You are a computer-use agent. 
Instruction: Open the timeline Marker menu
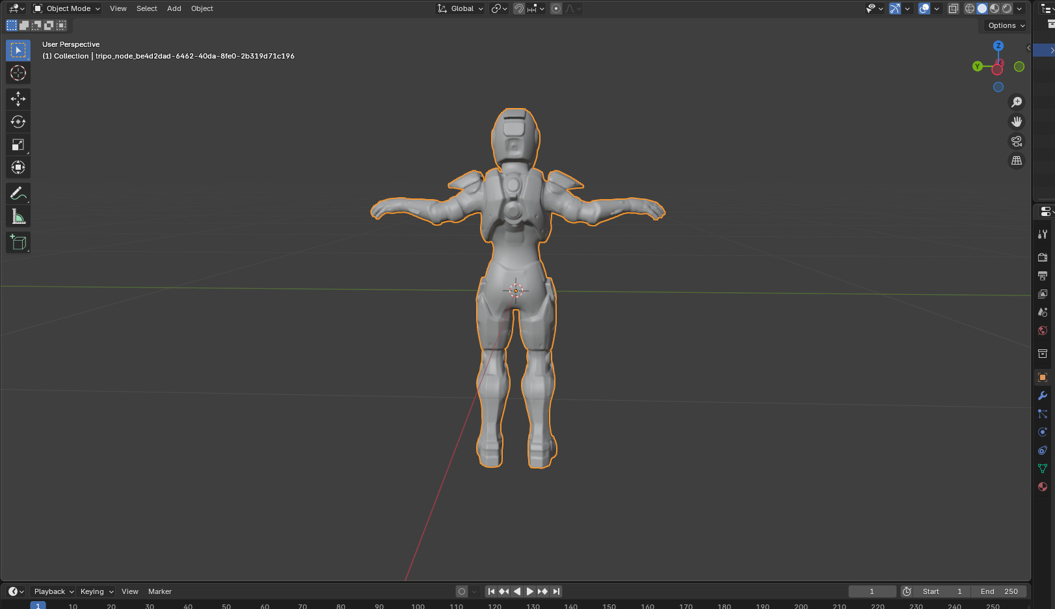(159, 591)
